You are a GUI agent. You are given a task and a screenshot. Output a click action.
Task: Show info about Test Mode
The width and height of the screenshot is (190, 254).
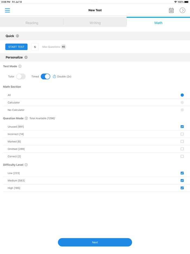click(x=20, y=66)
